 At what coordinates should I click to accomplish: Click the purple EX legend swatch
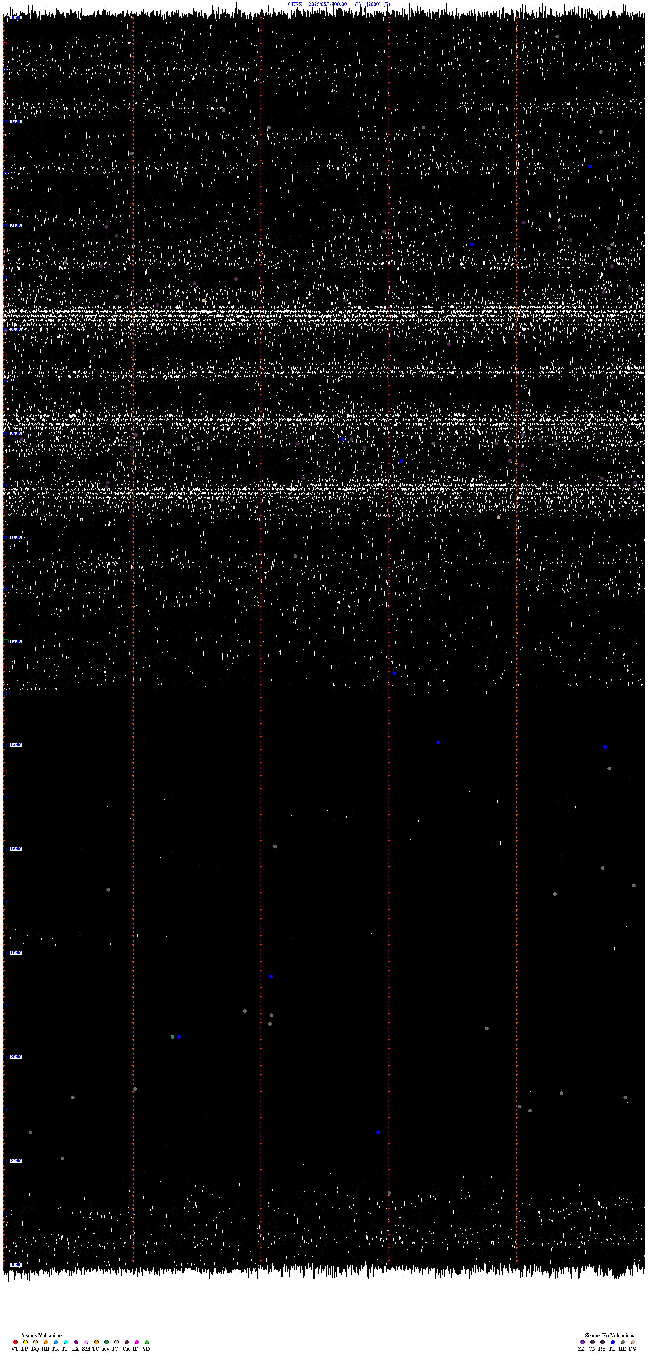[x=76, y=1342]
